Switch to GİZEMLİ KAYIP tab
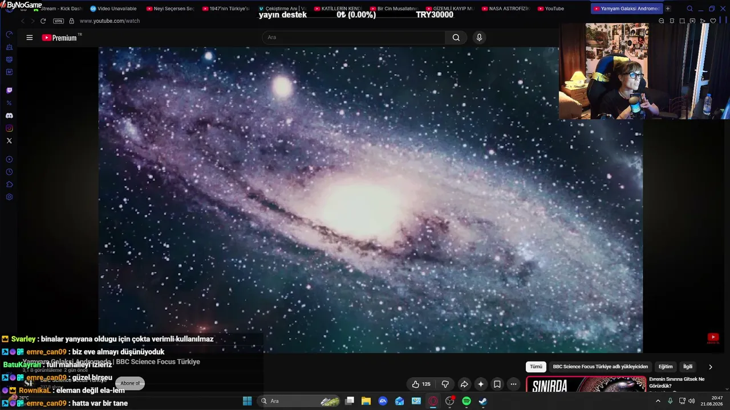730x410 pixels. click(449, 9)
